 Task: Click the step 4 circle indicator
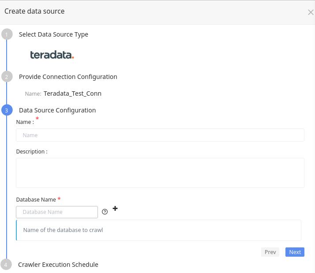coord(6,265)
